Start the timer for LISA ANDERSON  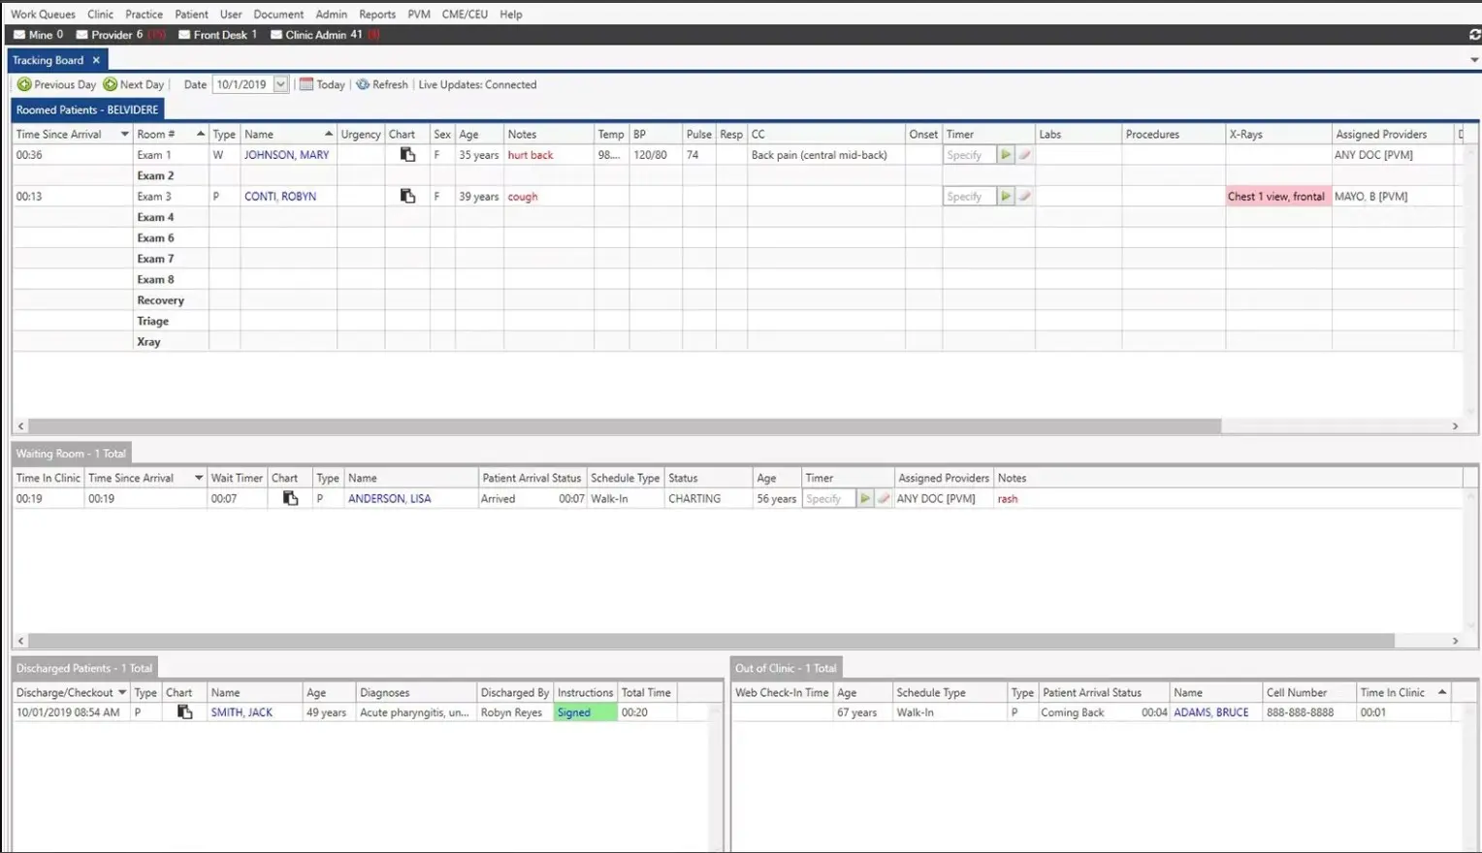(x=864, y=498)
